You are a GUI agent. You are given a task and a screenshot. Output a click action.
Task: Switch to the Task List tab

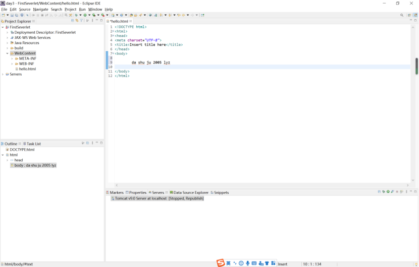pos(32,144)
